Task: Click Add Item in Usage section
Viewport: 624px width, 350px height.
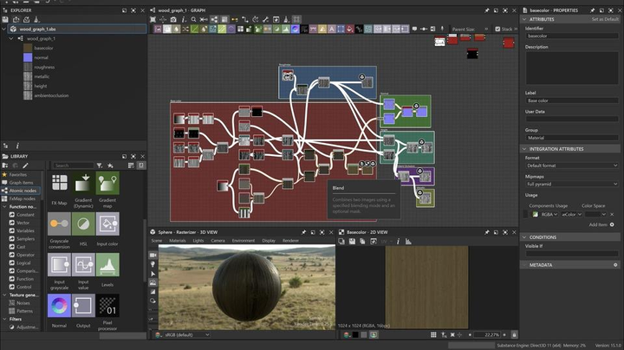Action: (x=598, y=224)
